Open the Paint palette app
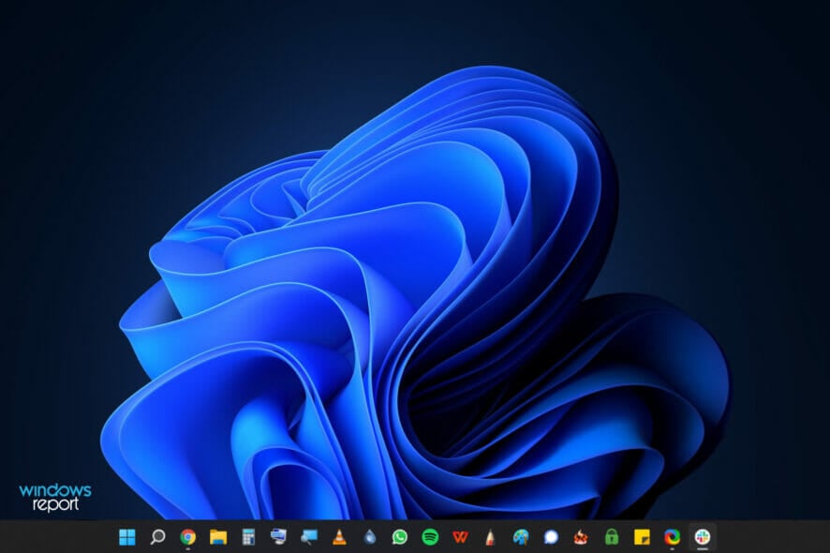This screenshot has width=830, height=553. tap(521, 536)
